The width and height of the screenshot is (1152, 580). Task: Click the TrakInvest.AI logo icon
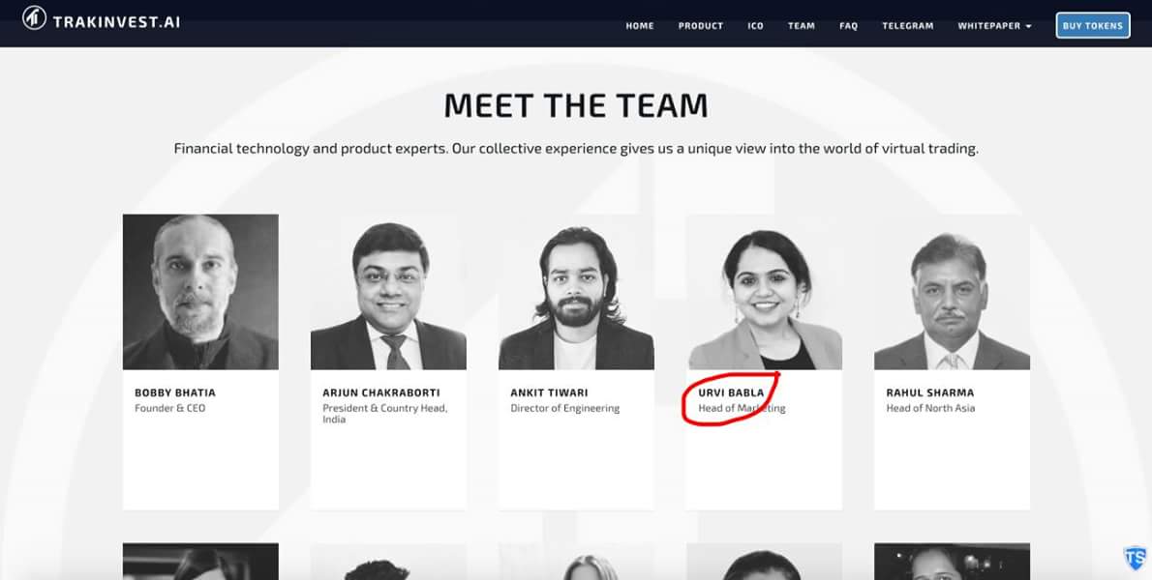pos(35,18)
